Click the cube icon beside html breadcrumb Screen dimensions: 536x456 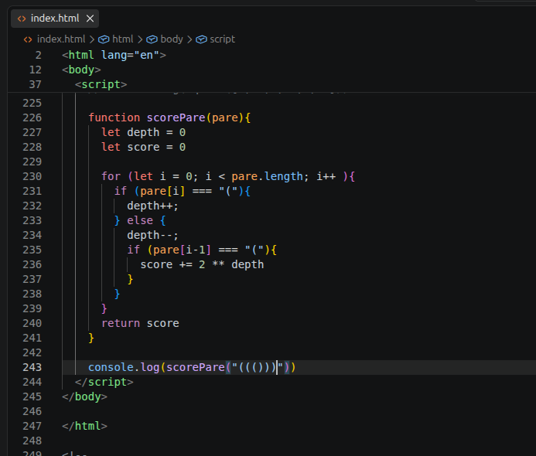tap(104, 39)
